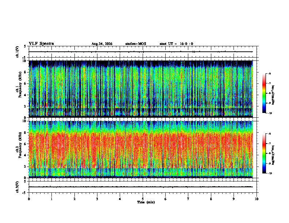
Task: Click the 0 minute tick label on time axis
Action: (x=29, y=199)
